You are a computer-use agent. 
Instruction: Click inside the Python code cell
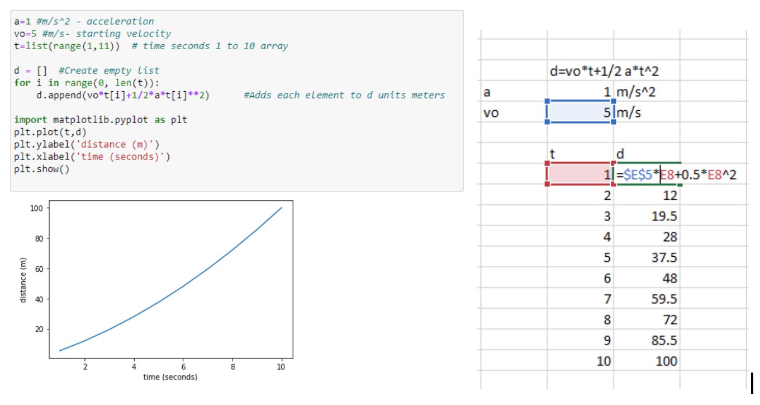(x=236, y=101)
